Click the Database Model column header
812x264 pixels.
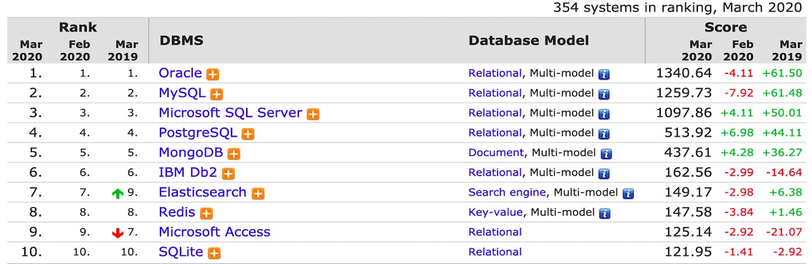pos(528,41)
